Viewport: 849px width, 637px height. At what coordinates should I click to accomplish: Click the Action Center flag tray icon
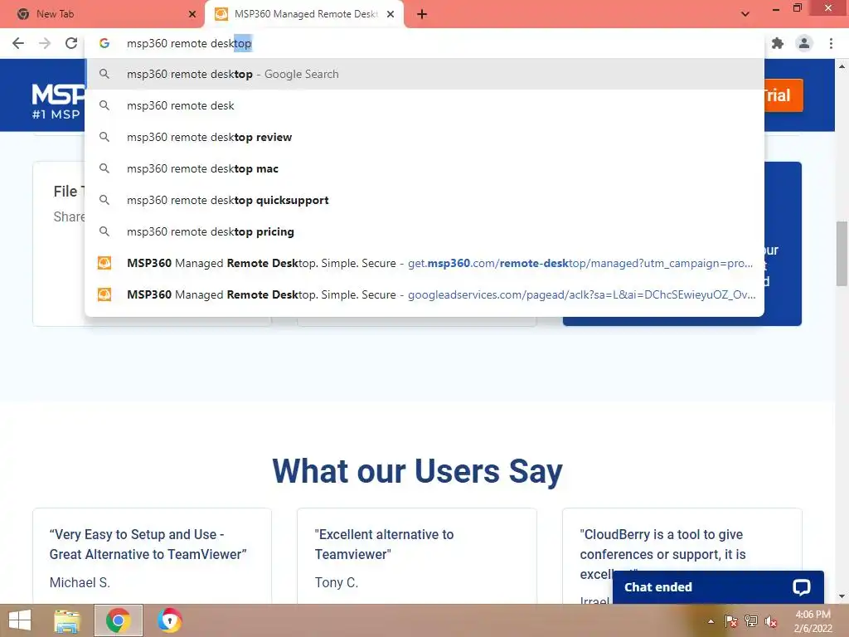[x=731, y=621]
